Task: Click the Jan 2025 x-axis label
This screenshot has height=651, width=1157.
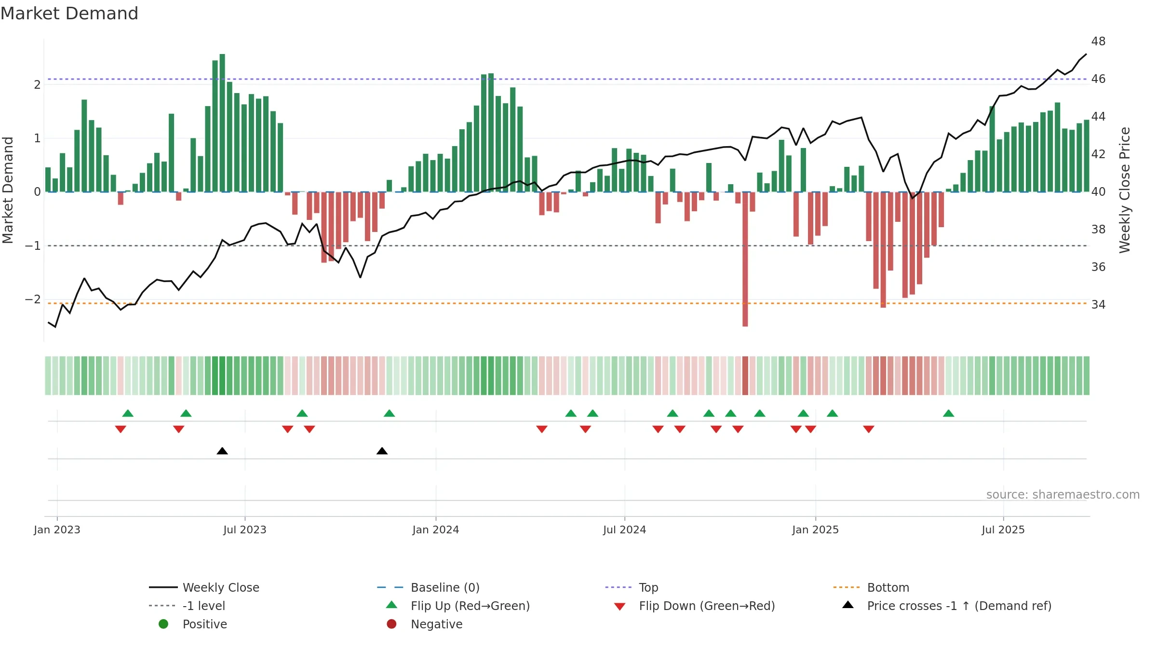Action: pyautogui.click(x=816, y=530)
